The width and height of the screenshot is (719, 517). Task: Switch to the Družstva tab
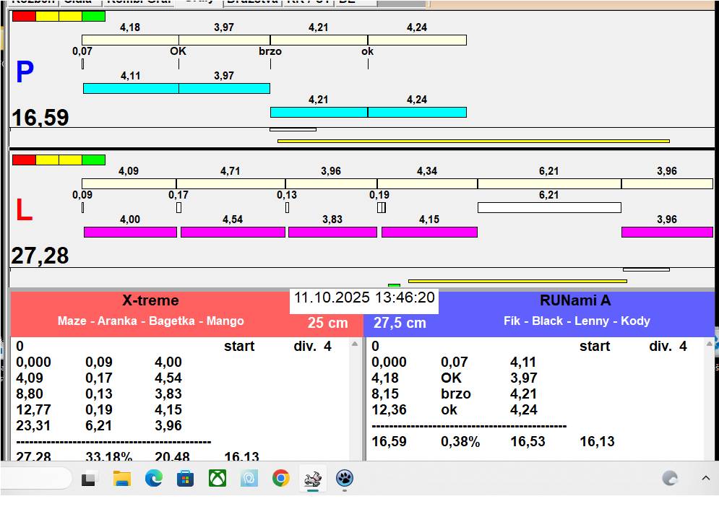click(251, 2)
